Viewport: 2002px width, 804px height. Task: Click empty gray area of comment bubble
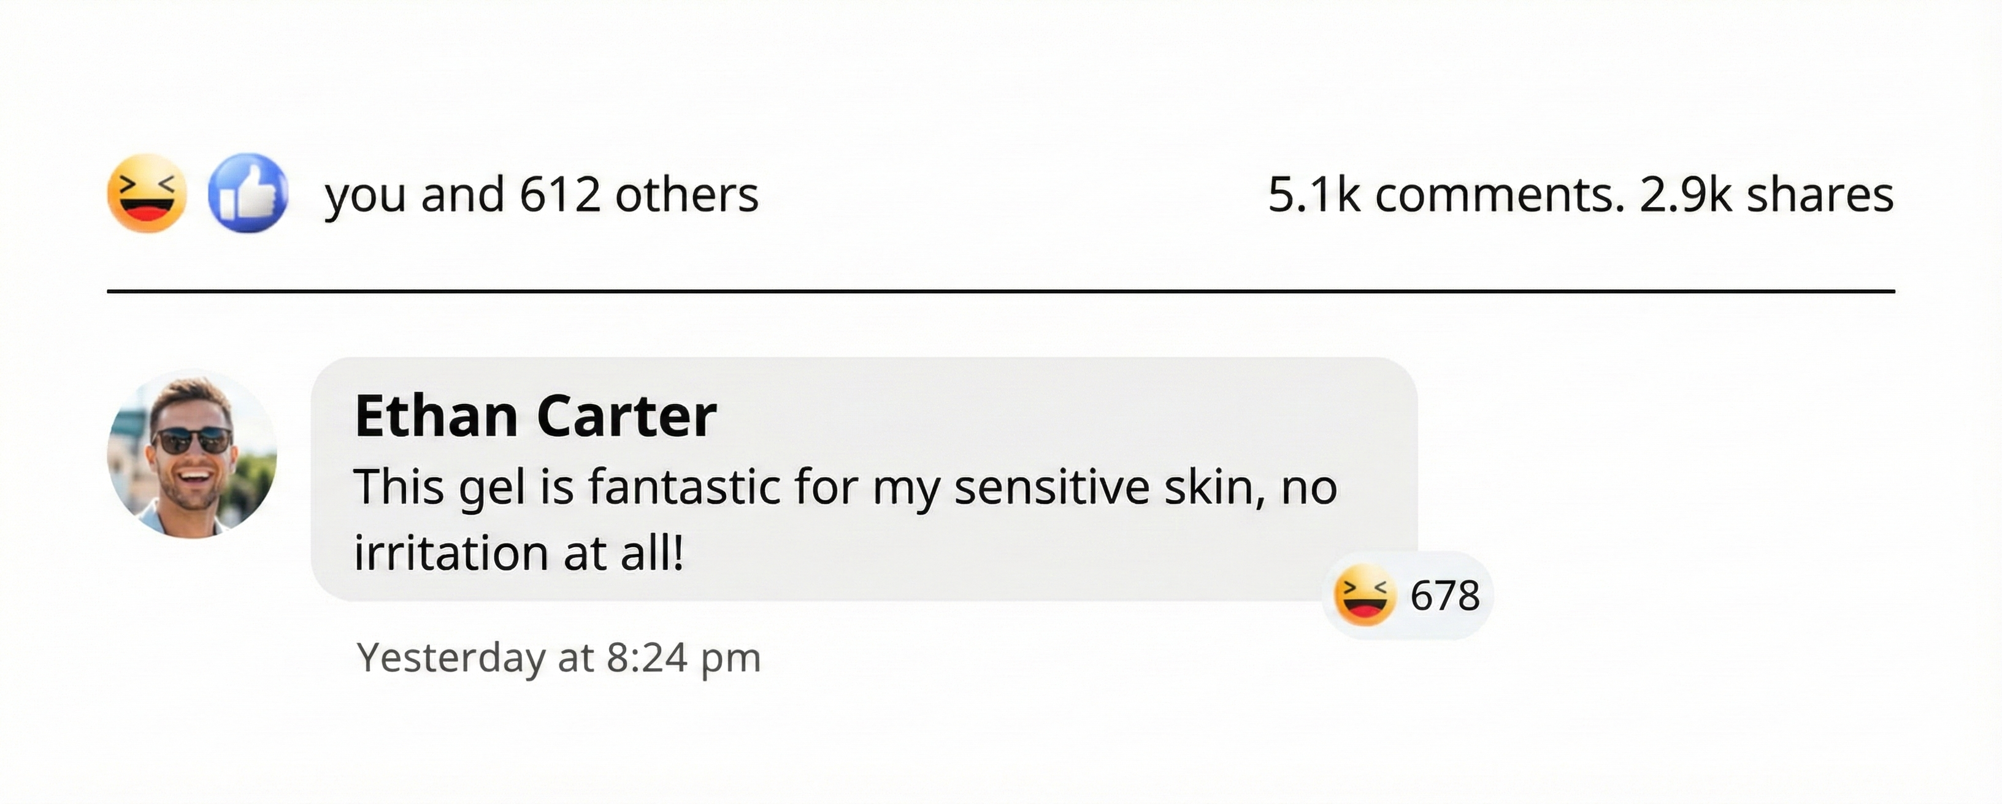1088,552
